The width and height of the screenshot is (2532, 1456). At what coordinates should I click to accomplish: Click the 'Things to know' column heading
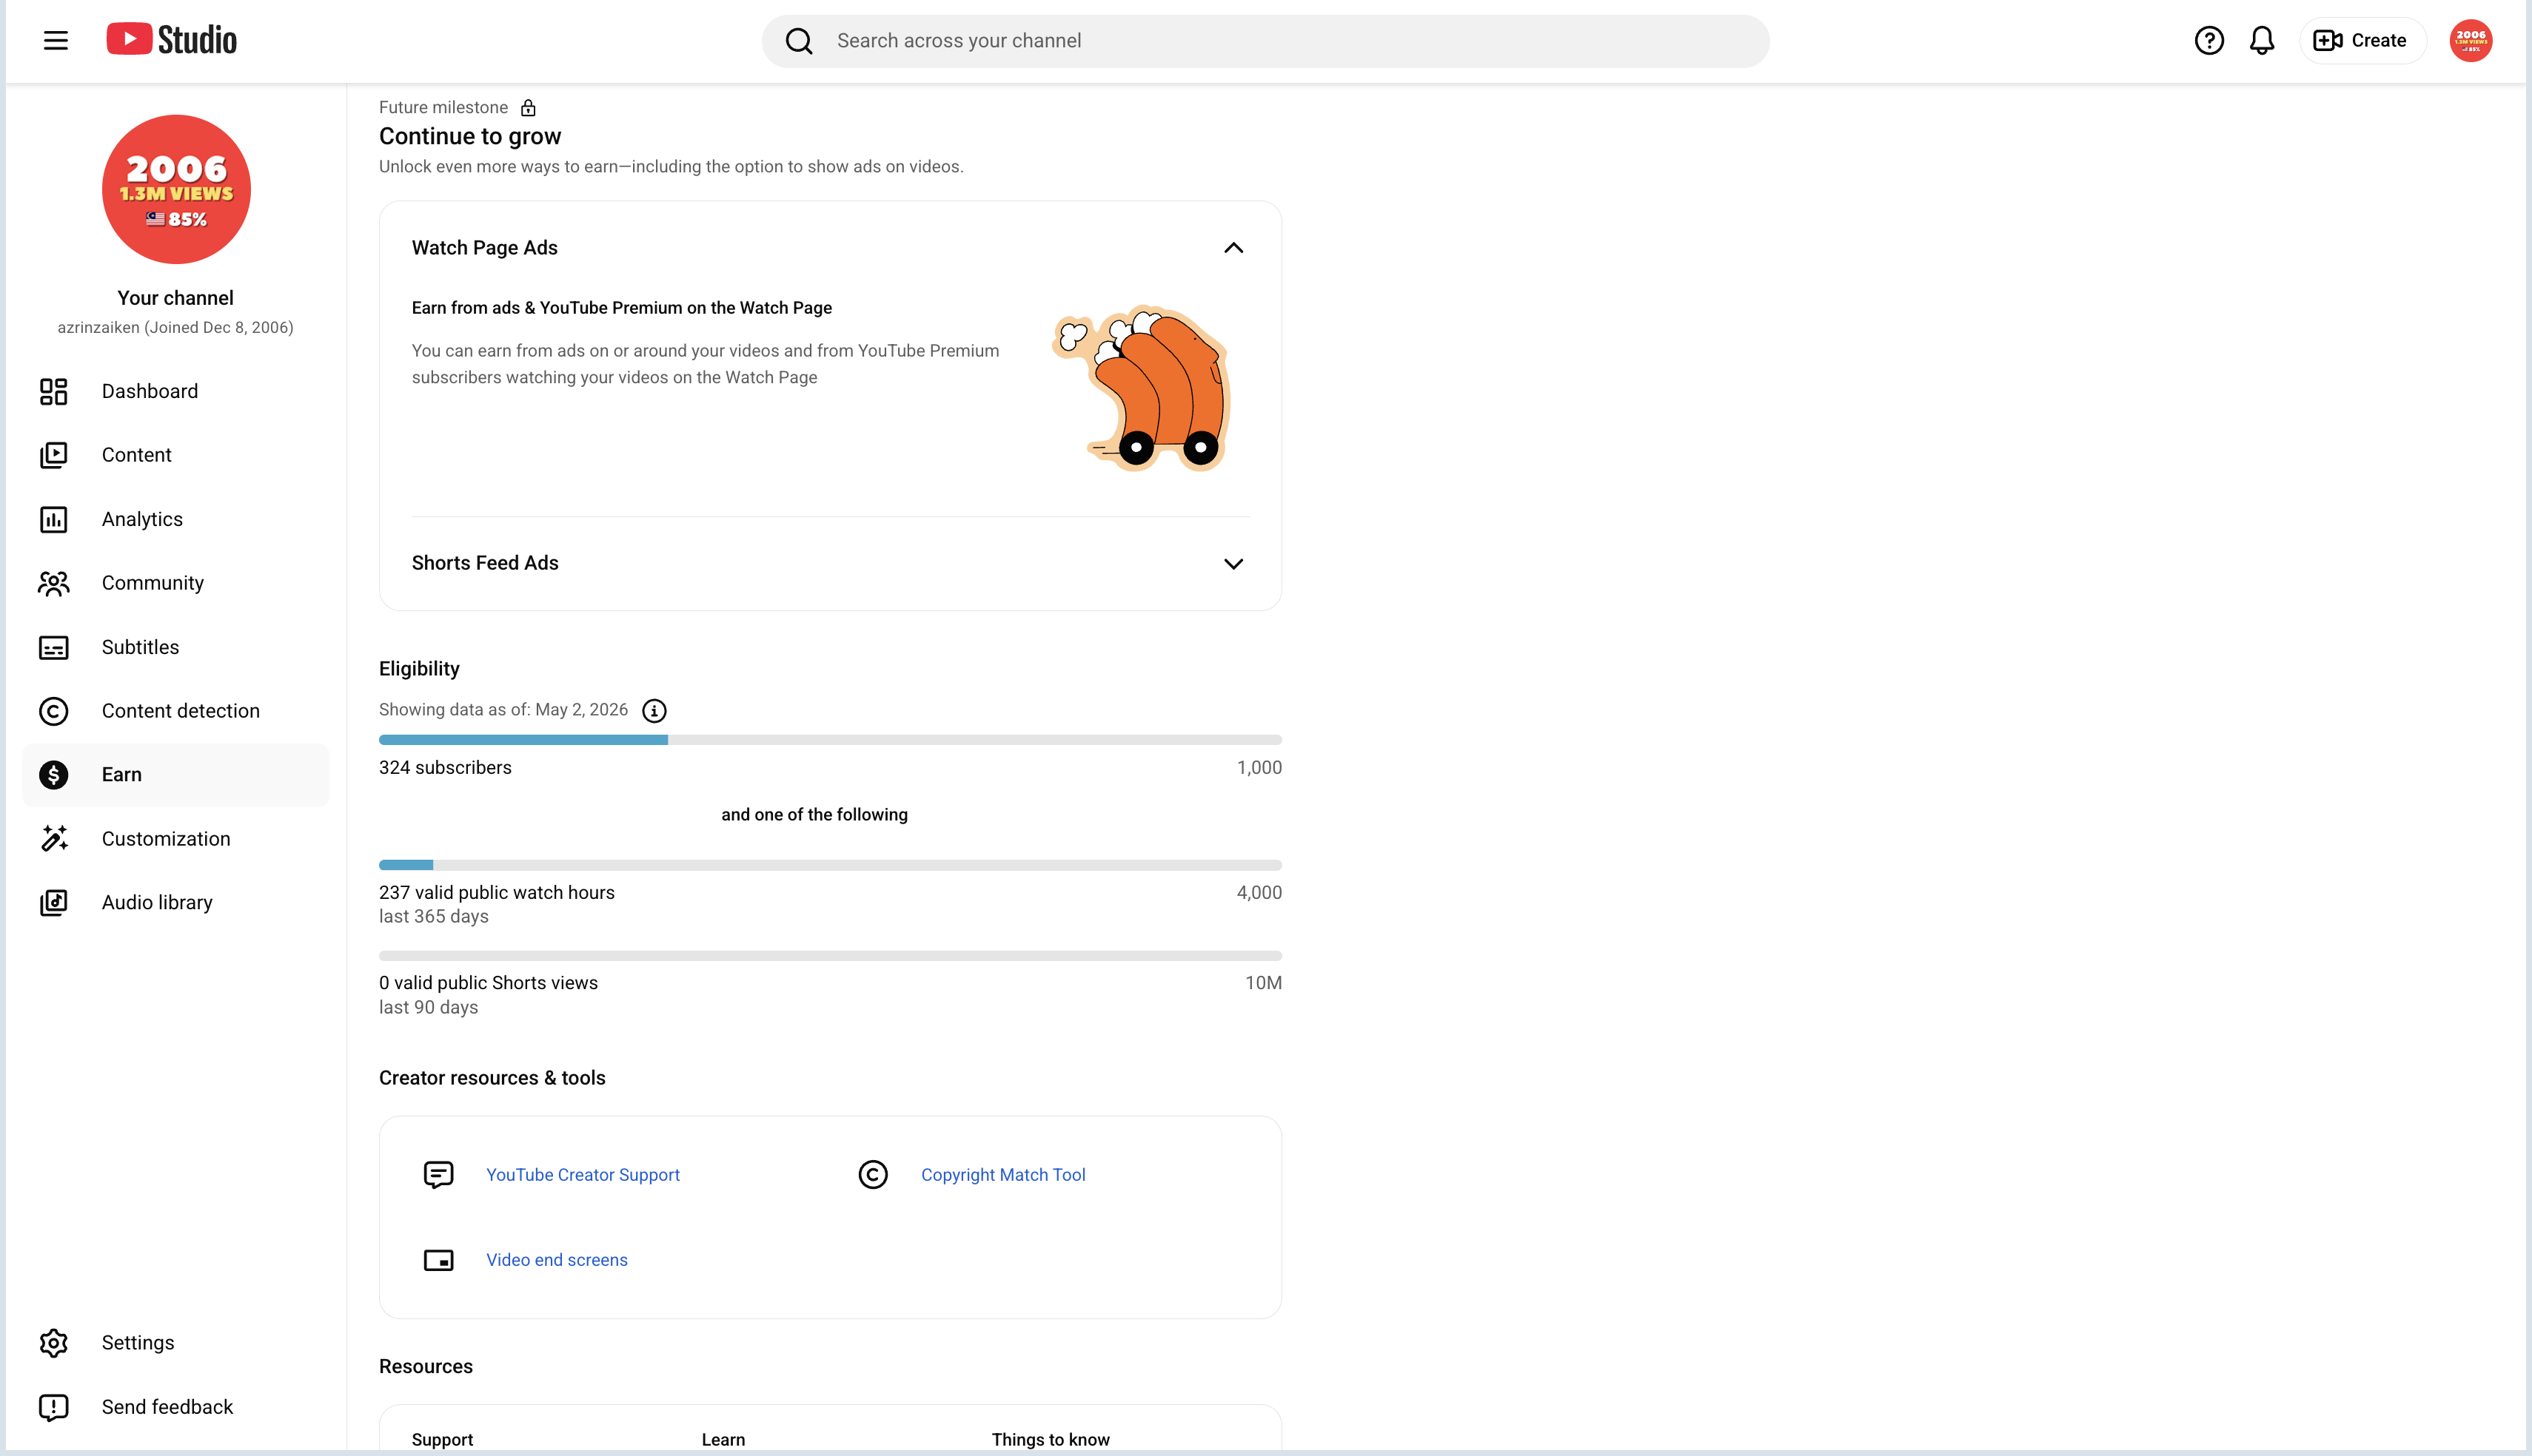[1051, 1440]
